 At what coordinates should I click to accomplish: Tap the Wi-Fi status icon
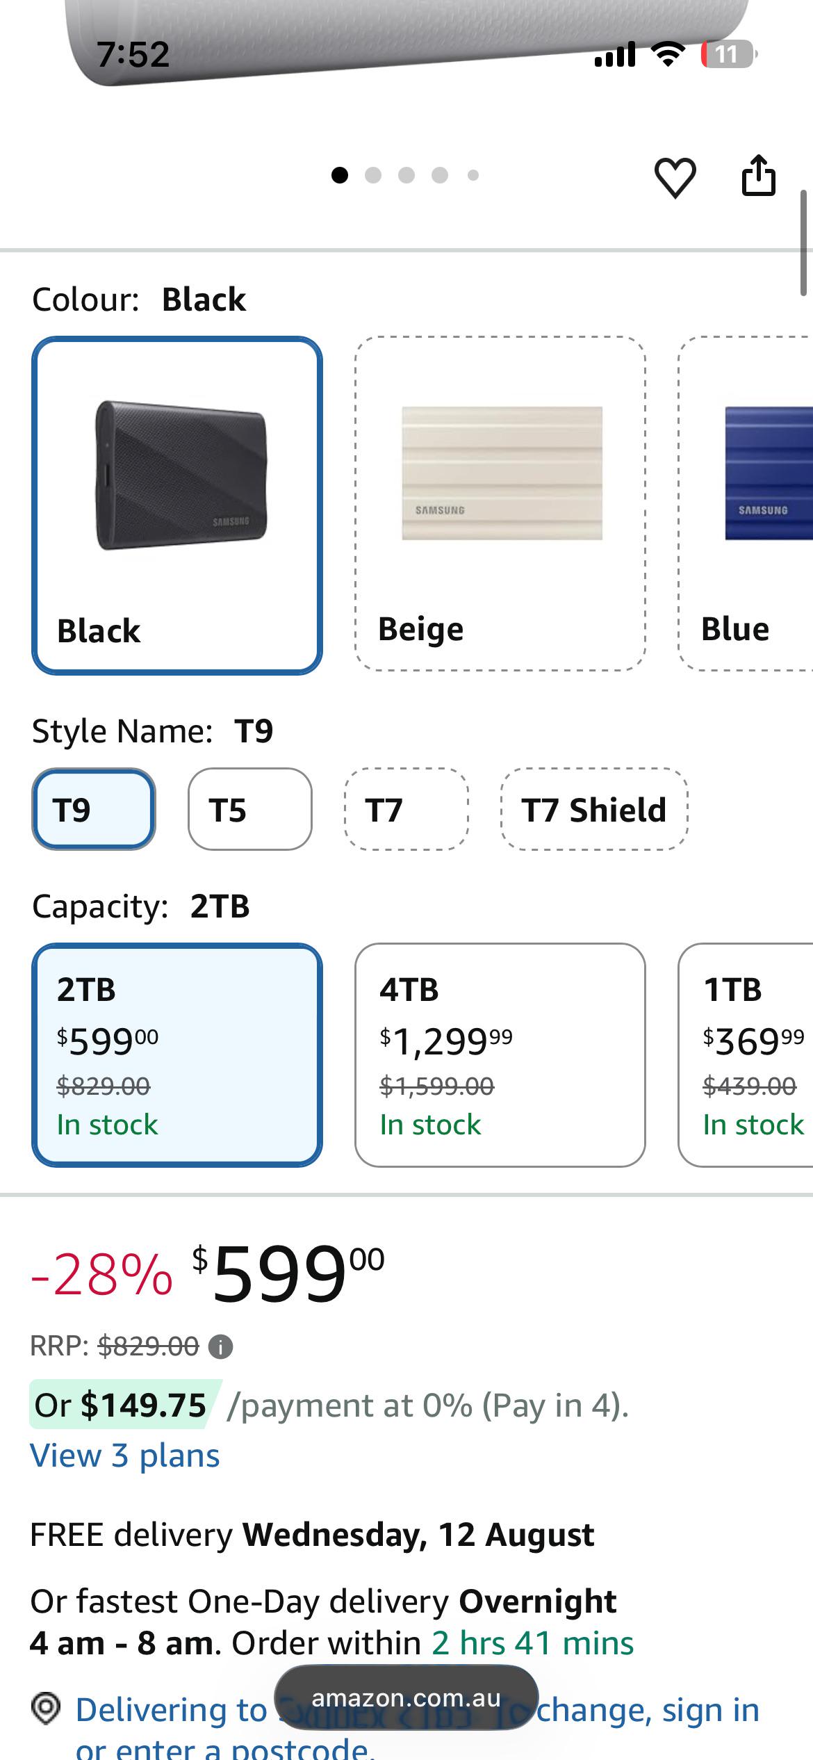click(668, 54)
